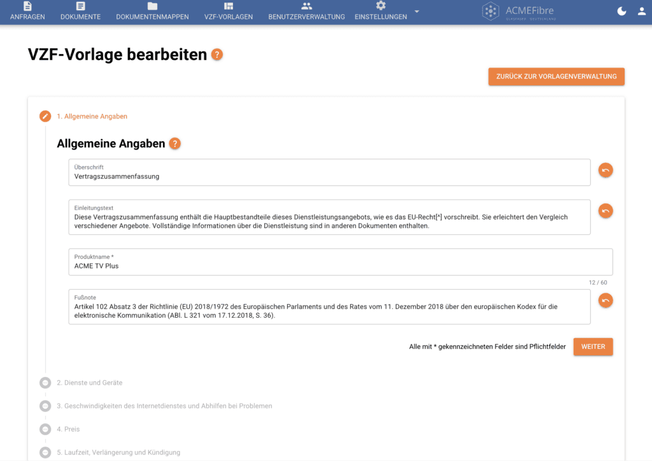Open help for VZF-Vorlage bearbeiten
The height and width of the screenshot is (461, 652).
pyautogui.click(x=217, y=55)
